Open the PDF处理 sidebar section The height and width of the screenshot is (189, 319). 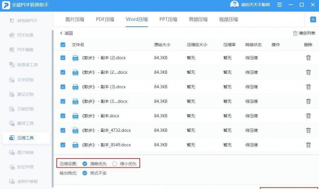click(x=22, y=35)
